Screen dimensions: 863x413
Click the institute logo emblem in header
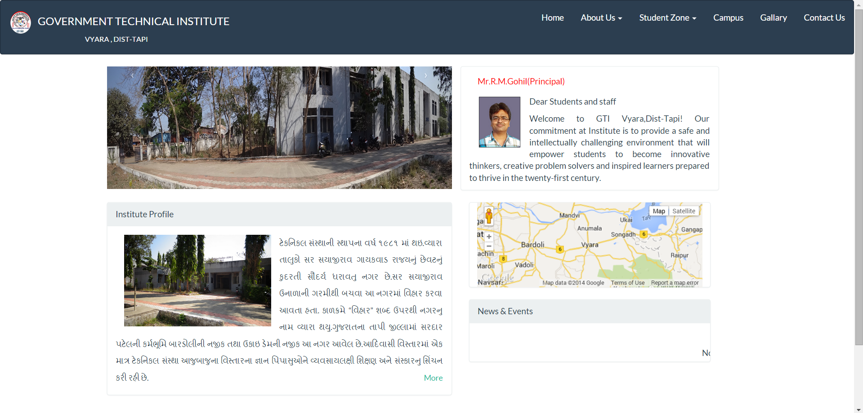coord(21,22)
